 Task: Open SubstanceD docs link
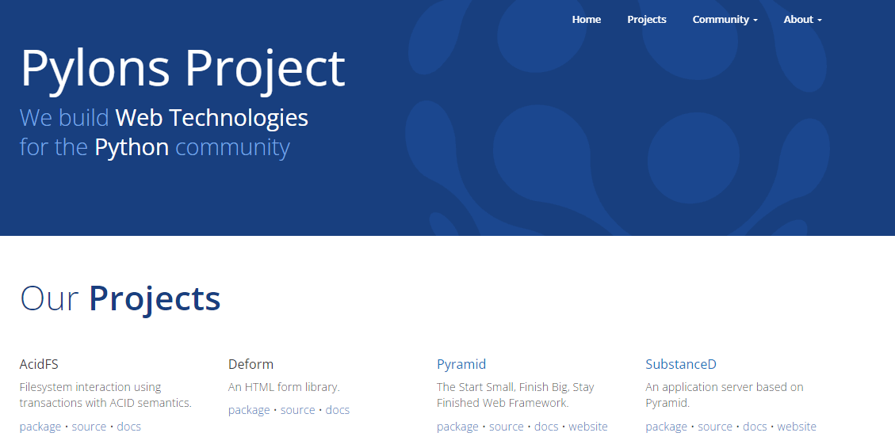(x=755, y=427)
